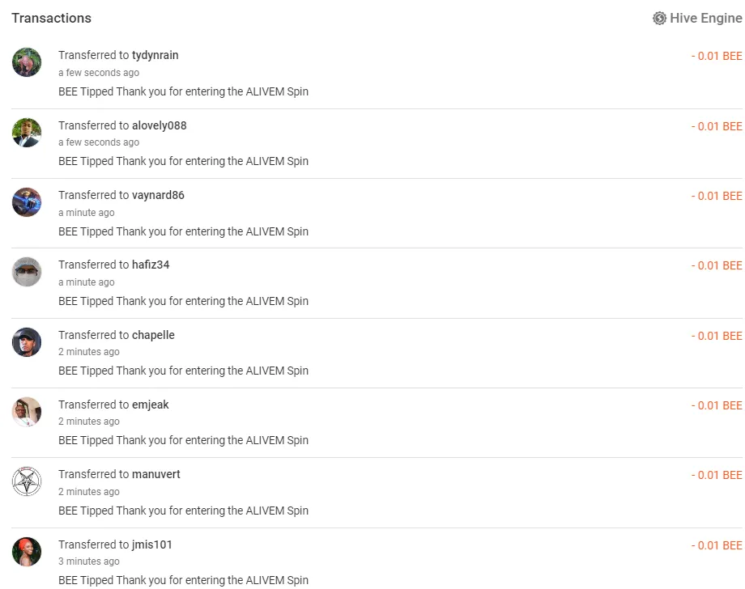The image size is (745, 589).
Task: Click alovely088's avatar picture
Action: pos(27,133)
